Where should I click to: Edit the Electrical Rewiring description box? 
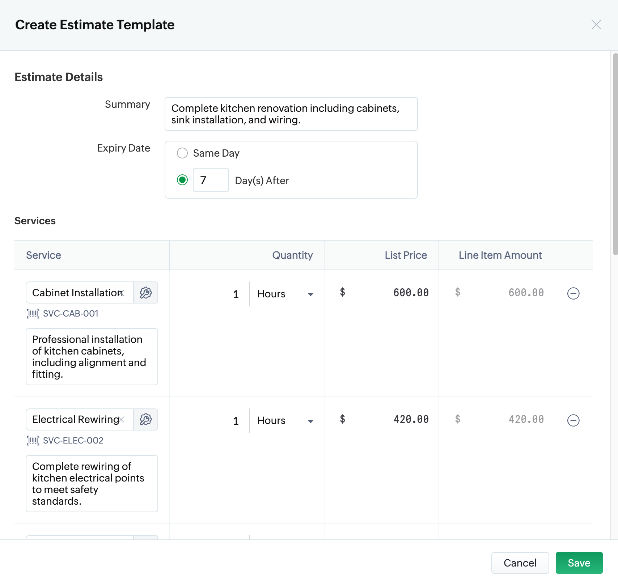pos(92,484)
